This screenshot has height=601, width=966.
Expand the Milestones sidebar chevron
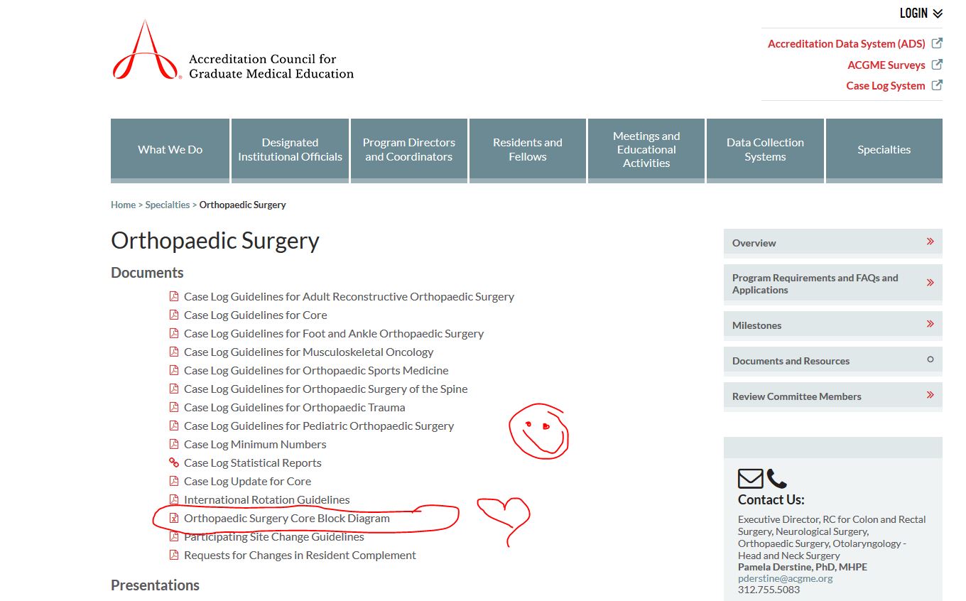click(930, 324)
